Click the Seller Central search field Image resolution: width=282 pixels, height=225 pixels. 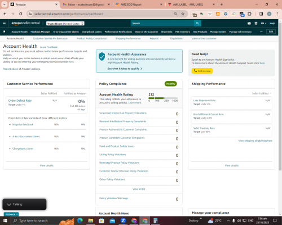[162, 23]
